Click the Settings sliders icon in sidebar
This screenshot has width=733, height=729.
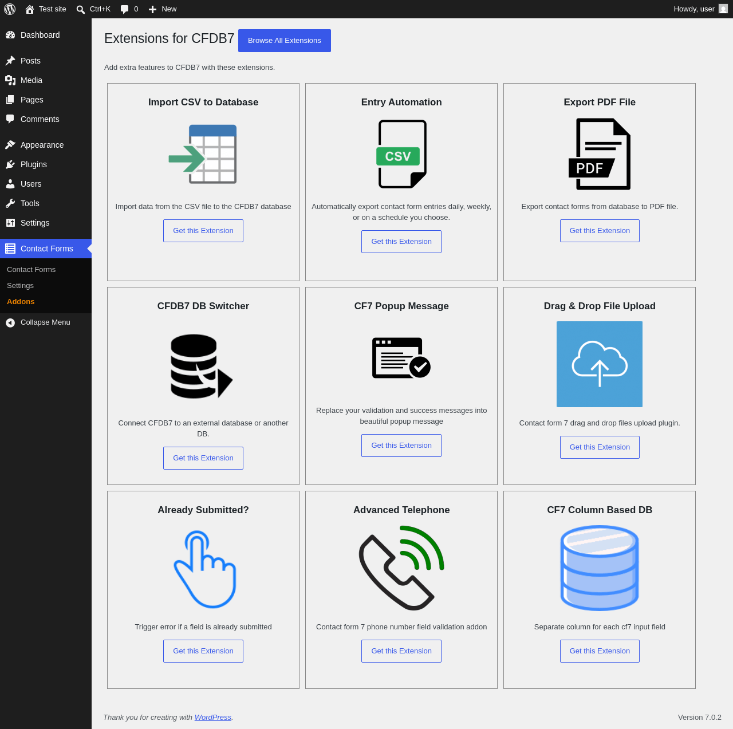point(10,223)
